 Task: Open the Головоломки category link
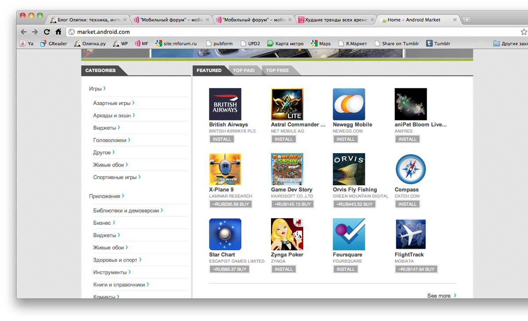tap(111, 140)
